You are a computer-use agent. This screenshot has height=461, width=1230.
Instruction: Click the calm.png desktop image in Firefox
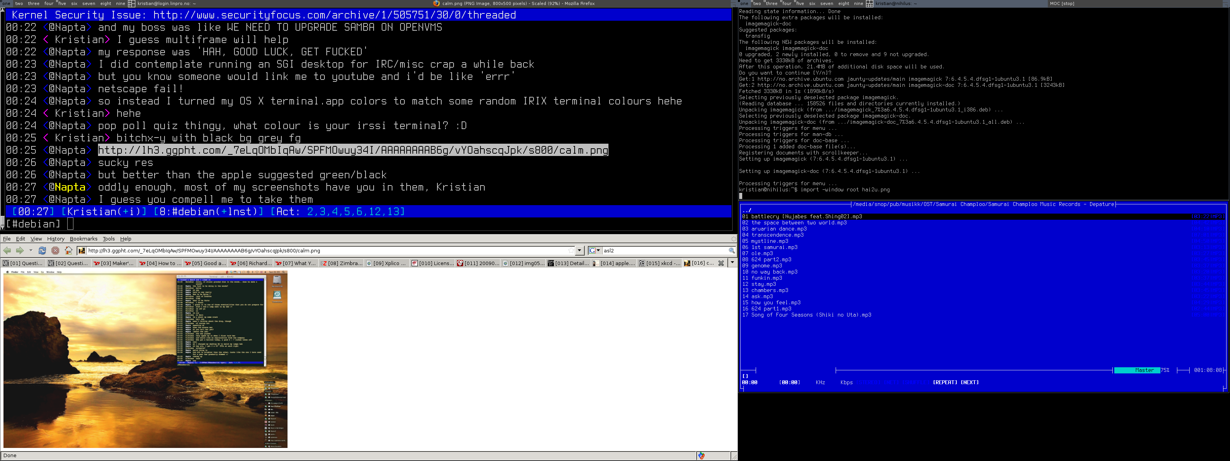coord(145,359)
